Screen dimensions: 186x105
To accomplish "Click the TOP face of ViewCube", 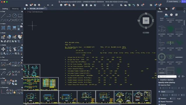I will (146, 21).
